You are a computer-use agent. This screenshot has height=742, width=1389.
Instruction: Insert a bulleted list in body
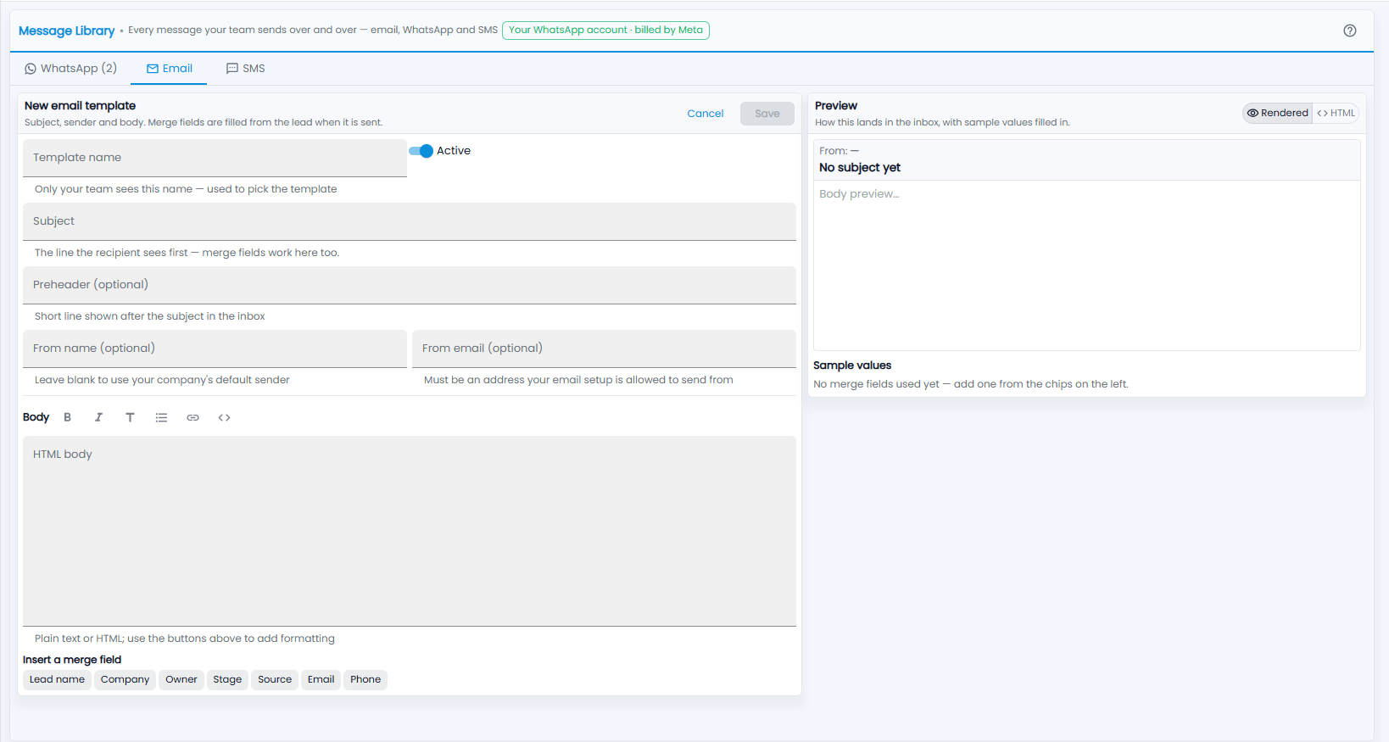pos(161,417)
